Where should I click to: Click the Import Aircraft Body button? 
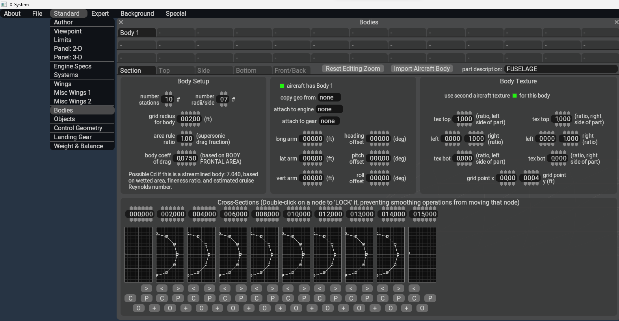click(x=422, y=69)
